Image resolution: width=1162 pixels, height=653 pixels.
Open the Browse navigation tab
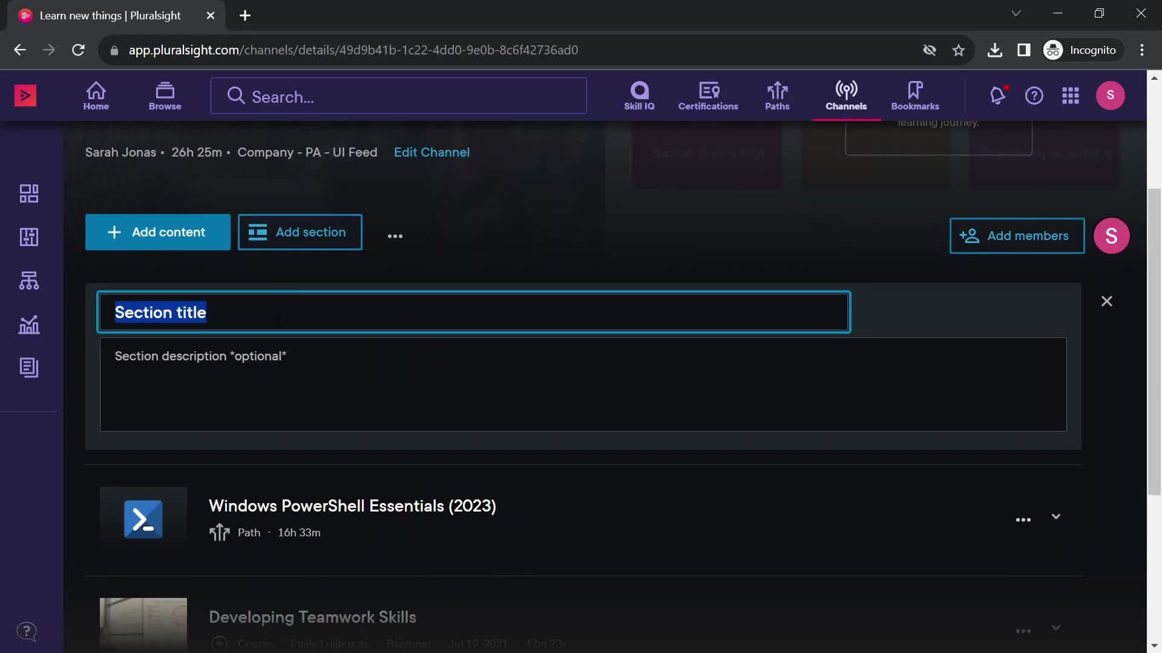(x=165, y=95)
